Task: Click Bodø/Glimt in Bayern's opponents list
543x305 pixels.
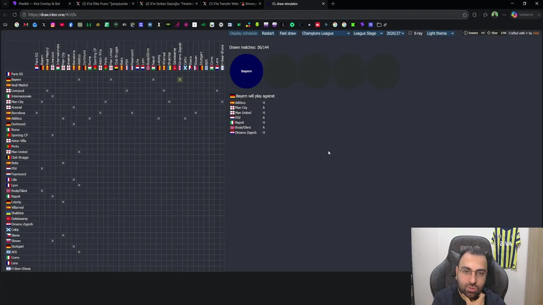Action: click(241, 128)
